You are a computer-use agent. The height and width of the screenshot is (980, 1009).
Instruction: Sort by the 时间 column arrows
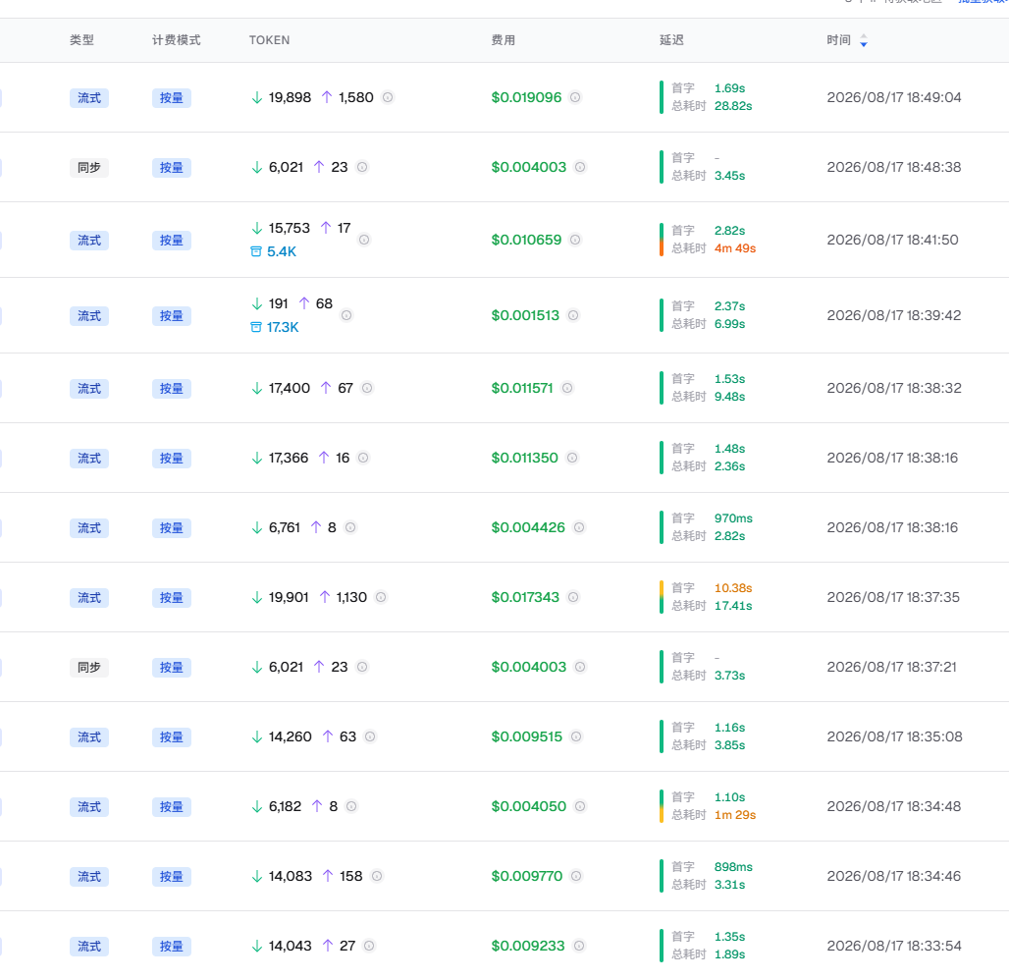864,40
